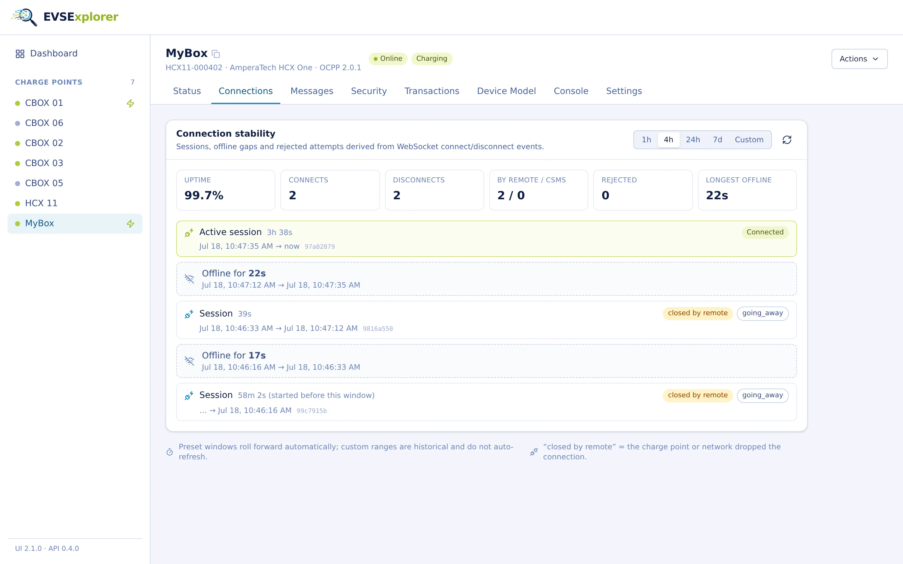The image size is (903, 564).
Task: Click the Online status badge
Action: click(388, 59)
